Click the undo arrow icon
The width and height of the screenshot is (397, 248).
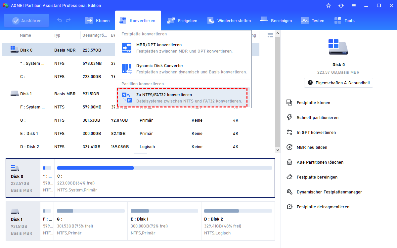(60, 21)
